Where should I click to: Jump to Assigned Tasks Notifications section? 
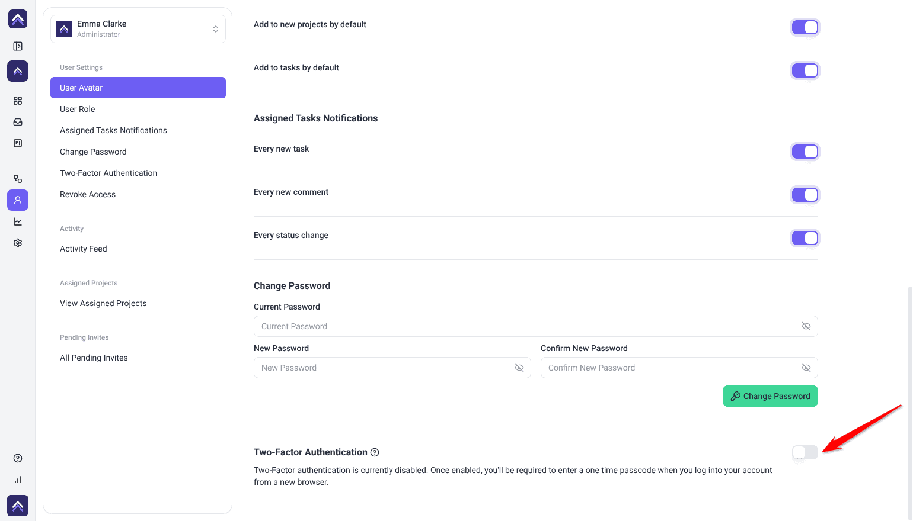pyautogui.click(x=138, y=130)
